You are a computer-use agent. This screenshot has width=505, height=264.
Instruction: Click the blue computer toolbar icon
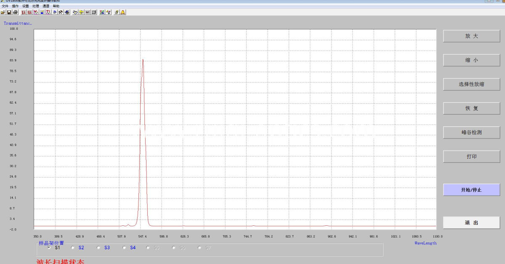67,13
